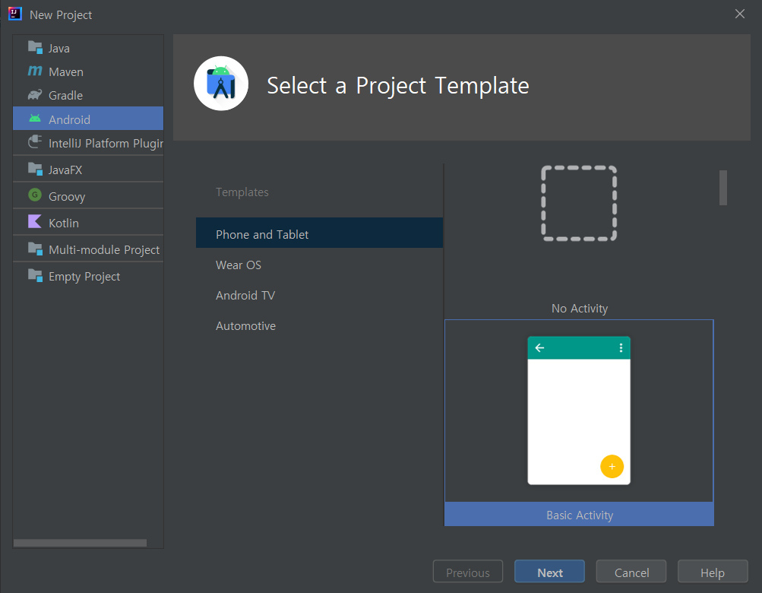
Task: Select Java project type
Action: pos(88,48)
